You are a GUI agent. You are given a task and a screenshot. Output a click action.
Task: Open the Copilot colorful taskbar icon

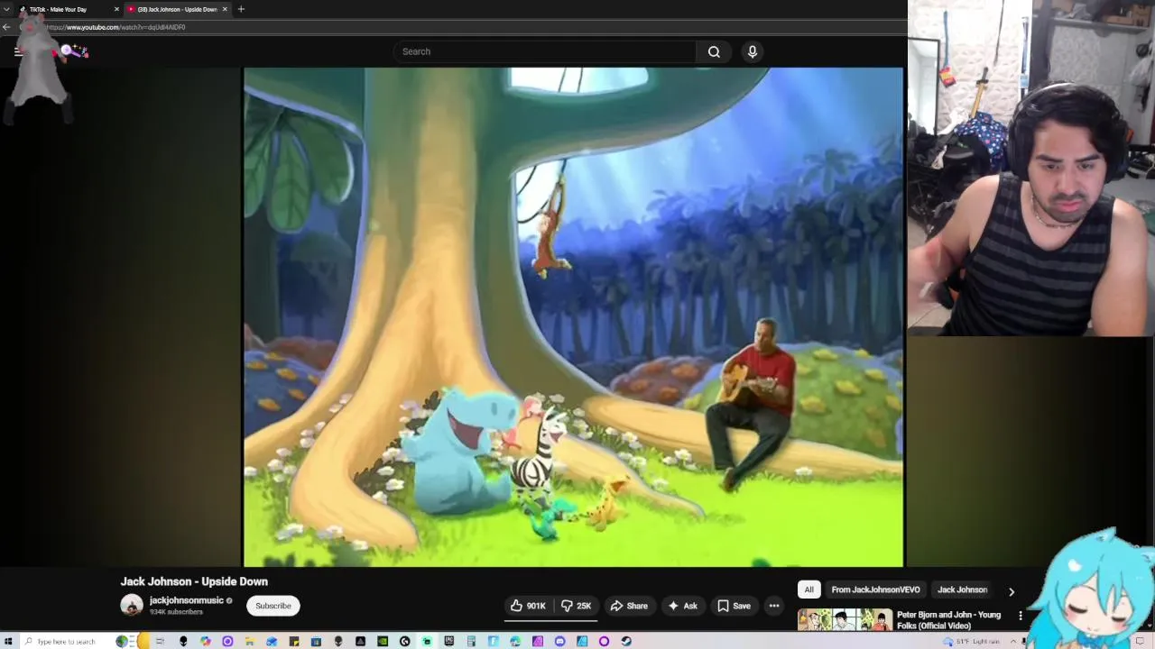(205, 641)
